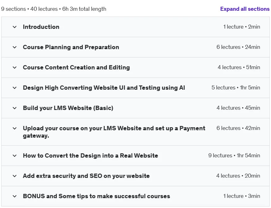Expand the Design High Converting Website chevron
This screenshot has height=208, width=271.
tap(15, 88)
